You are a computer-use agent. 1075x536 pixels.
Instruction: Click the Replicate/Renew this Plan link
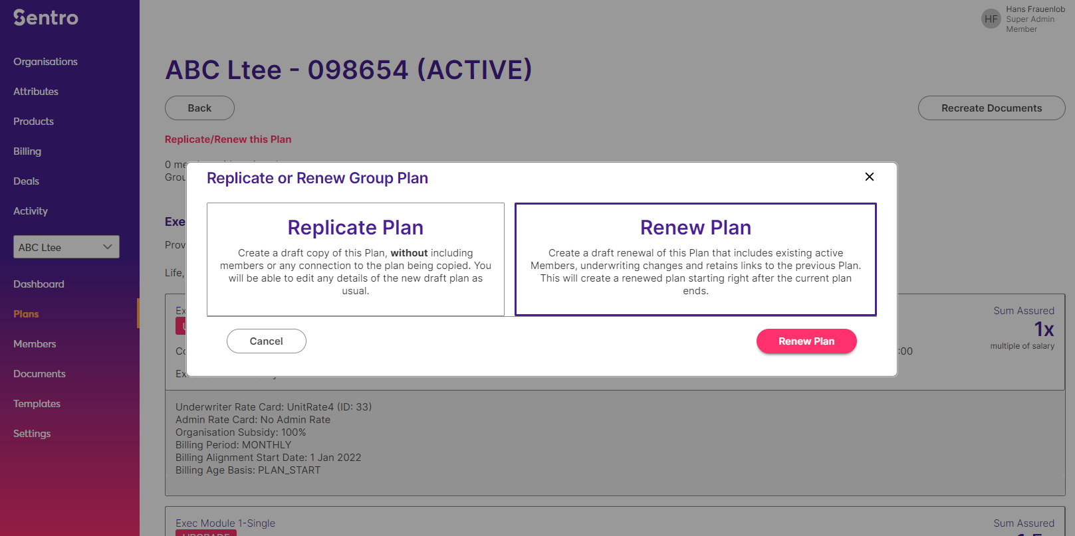pyautogui.click(x=228, y=139)
